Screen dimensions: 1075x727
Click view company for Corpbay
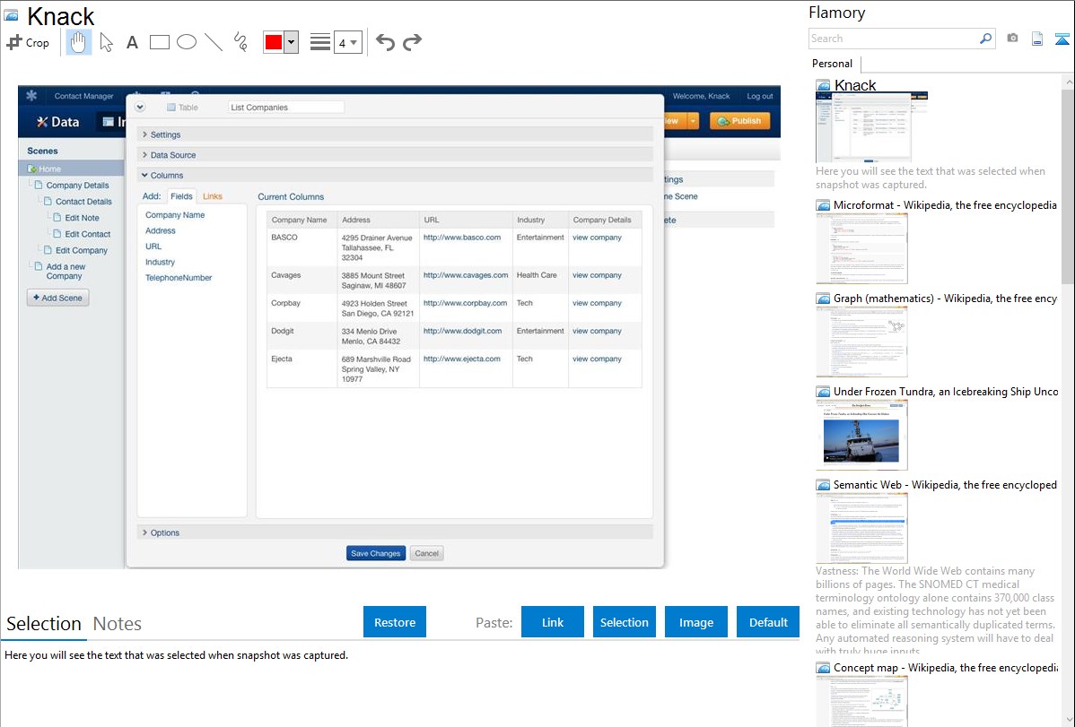click(x=597, y=303)
